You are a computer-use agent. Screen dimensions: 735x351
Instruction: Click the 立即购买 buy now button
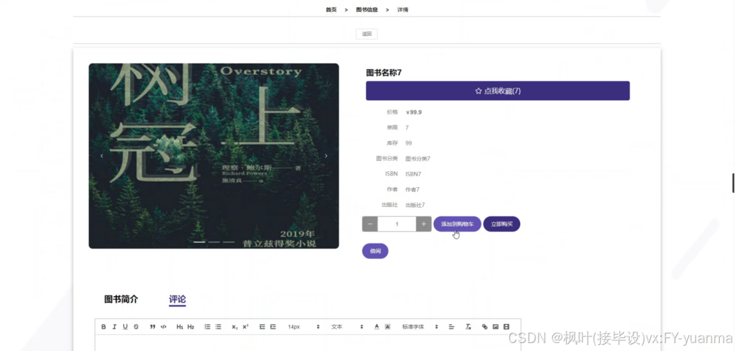click(501, 224)
